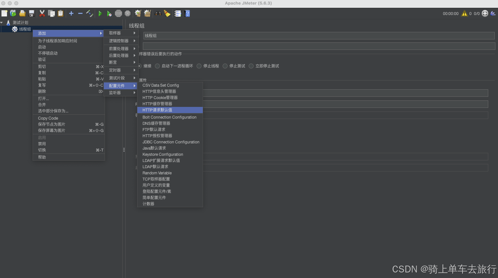Viewport: 498px width, 278px height.
Task: Start the test with green play icon
Action: coord(100,13)
